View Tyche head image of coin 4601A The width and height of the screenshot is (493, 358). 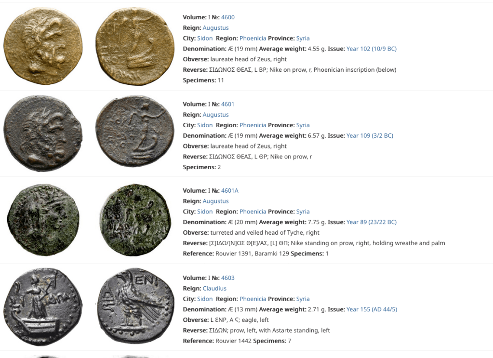(x=43, y=220)
